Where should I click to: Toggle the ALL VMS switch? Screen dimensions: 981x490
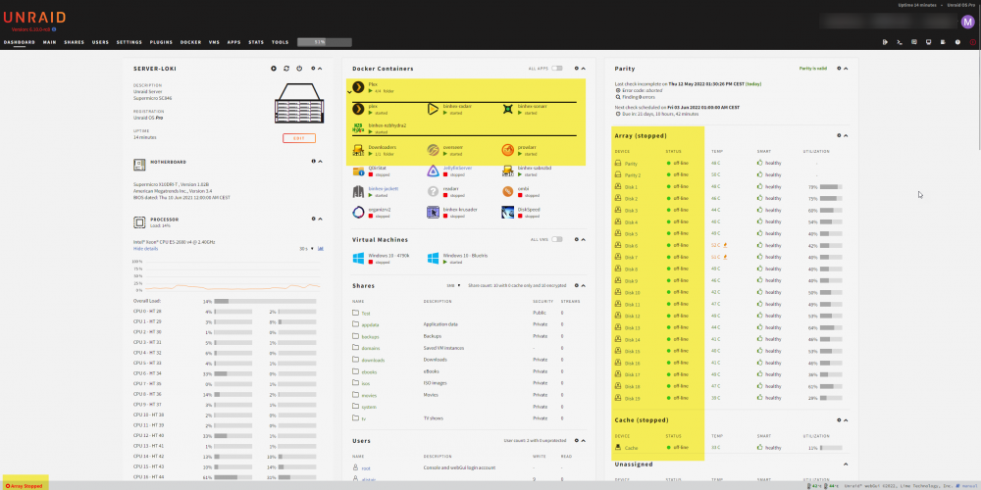coord(557,239)
